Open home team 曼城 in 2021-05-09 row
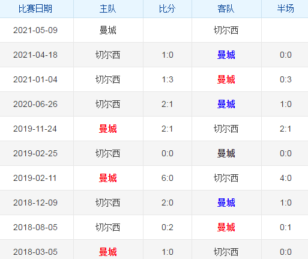Image resolution: width=308 pixels, height=259 pixels. point(108,30)
